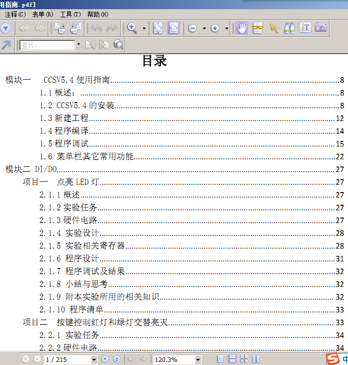The height and width of the screenshot is (365, 348).
Task: Open the 查找 field dropdown arrow
Action: tap(78, 44)
